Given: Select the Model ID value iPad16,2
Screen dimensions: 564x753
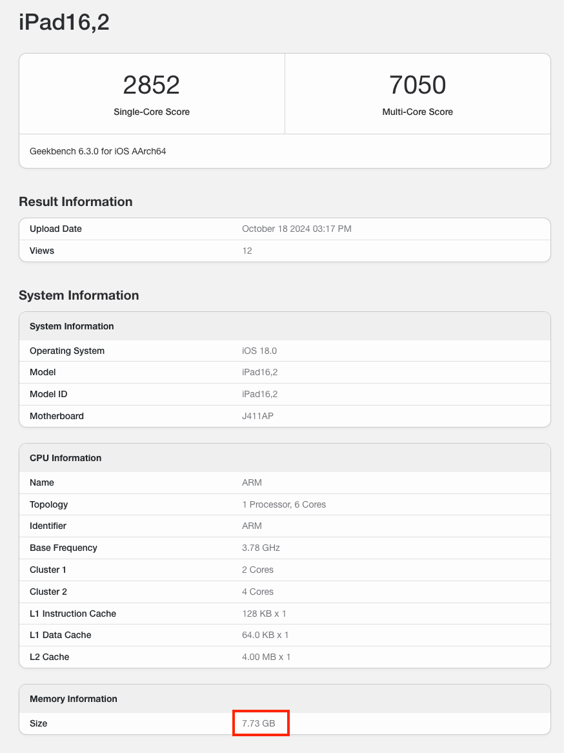Looking at the screenshot, I should click(x=259, y=395).
